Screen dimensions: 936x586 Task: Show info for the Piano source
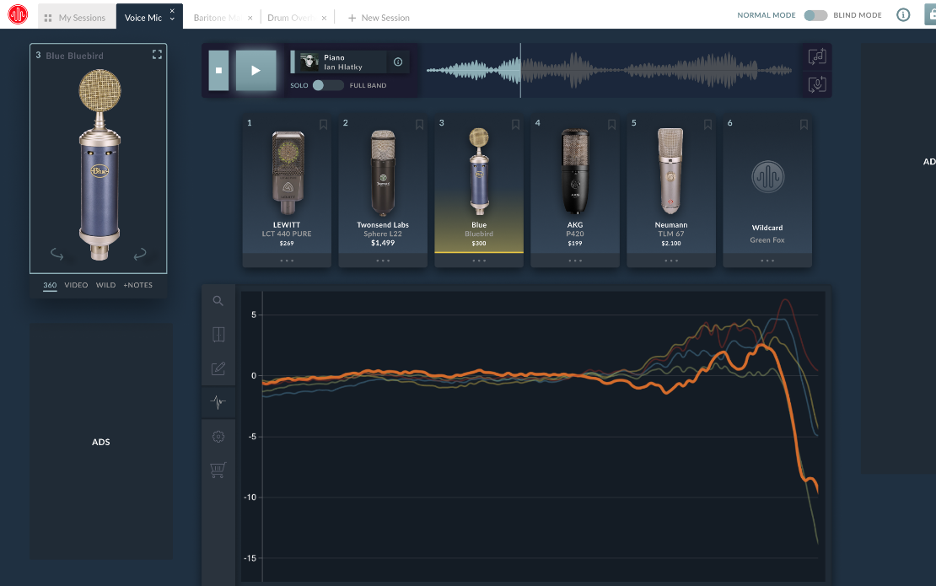[x=398, y=62]
